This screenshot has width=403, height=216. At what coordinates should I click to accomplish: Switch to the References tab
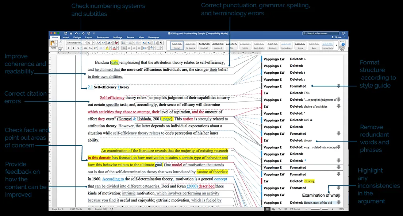tap(103, 38)
